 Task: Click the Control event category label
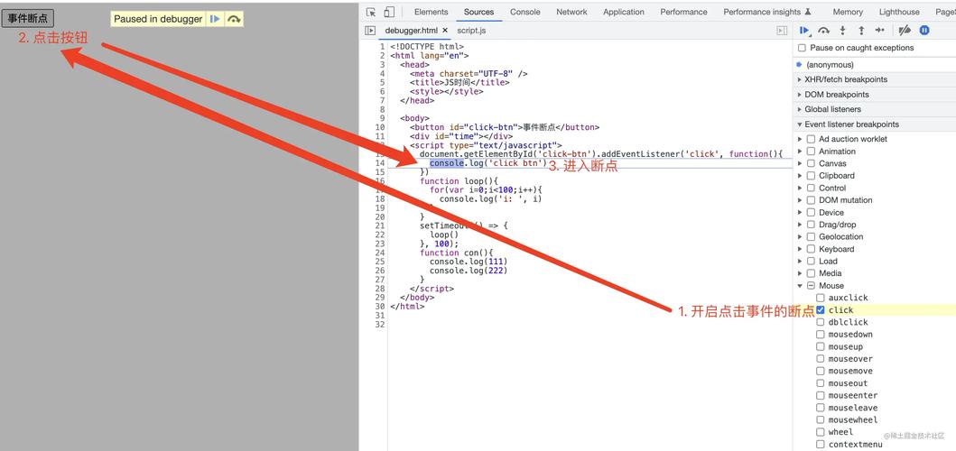click(x=832, y=188)
